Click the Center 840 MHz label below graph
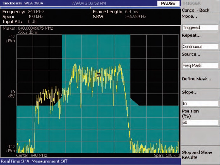Viewport: 220px width, 165px height. [x=31, y=156]
